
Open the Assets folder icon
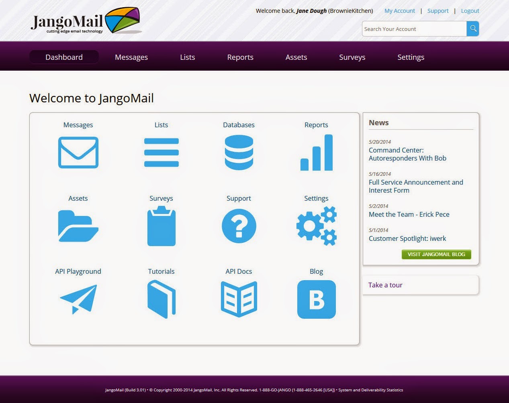click(78, 226)
